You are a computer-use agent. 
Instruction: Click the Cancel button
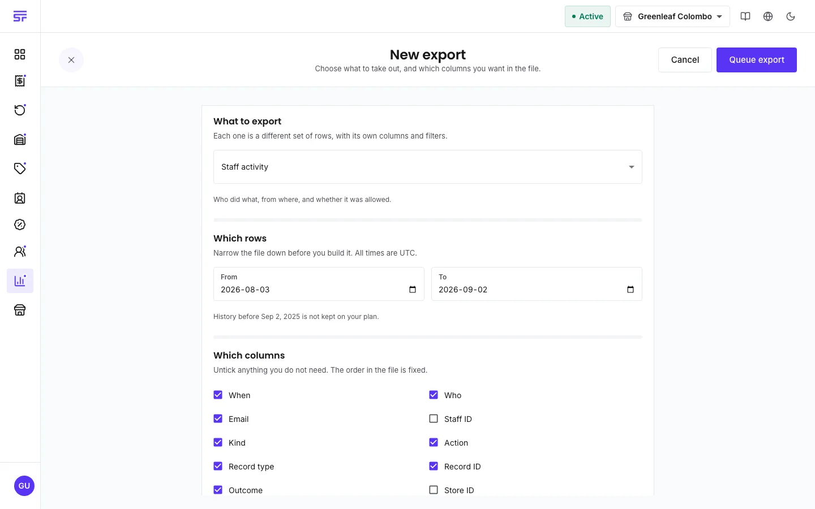pos(685,60)
